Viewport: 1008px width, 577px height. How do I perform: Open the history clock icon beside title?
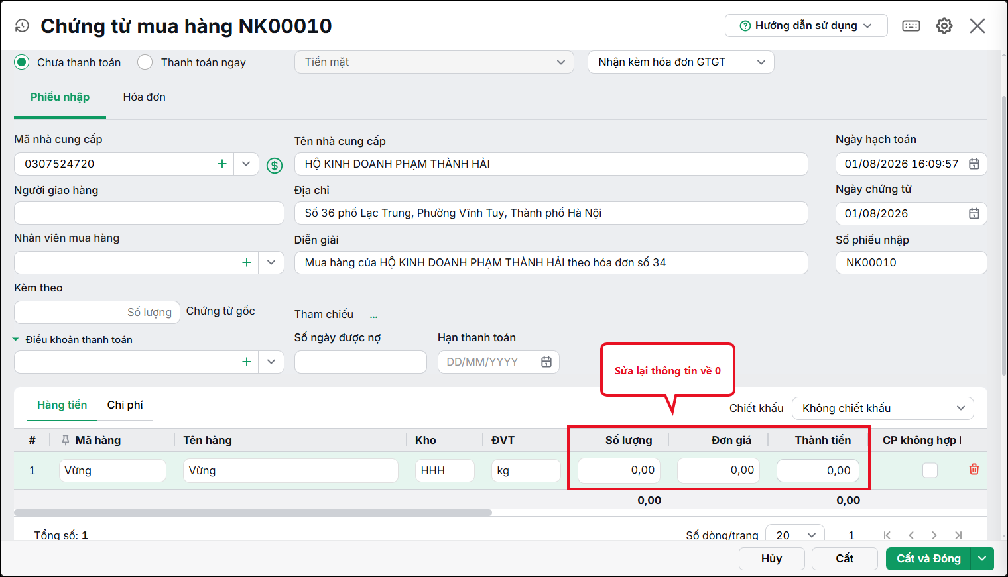[x=22, y=26]
